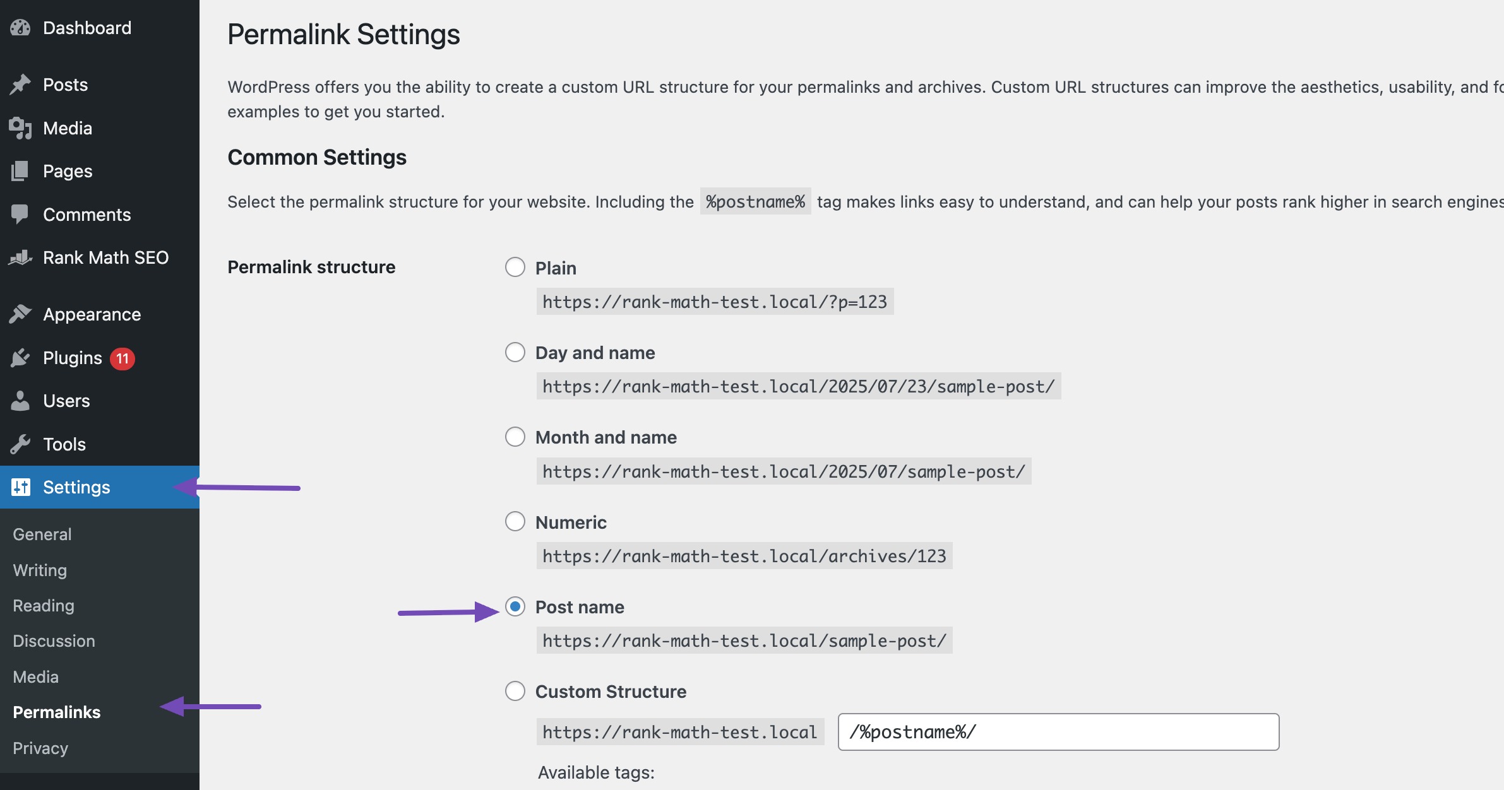Click the Pages stacked-sheets icon
This screenshot has width=1504, height=790.
point(20,171)
